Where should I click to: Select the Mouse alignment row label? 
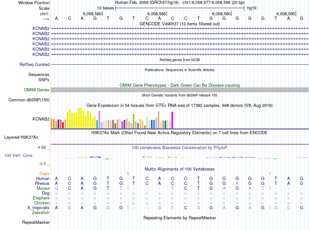(43, 188)
